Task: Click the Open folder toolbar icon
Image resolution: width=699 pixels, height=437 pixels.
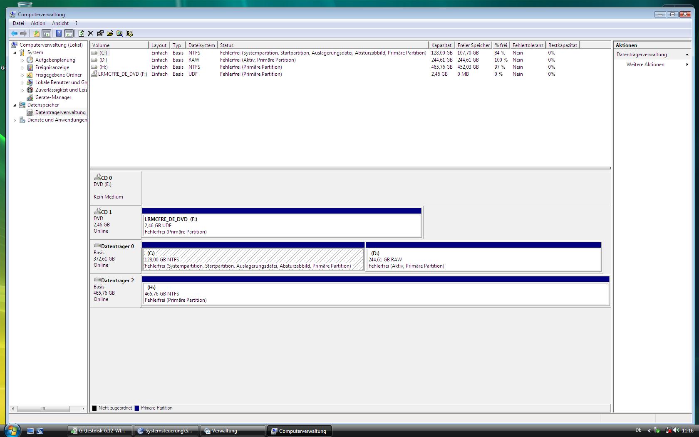Action: point(110,33)
